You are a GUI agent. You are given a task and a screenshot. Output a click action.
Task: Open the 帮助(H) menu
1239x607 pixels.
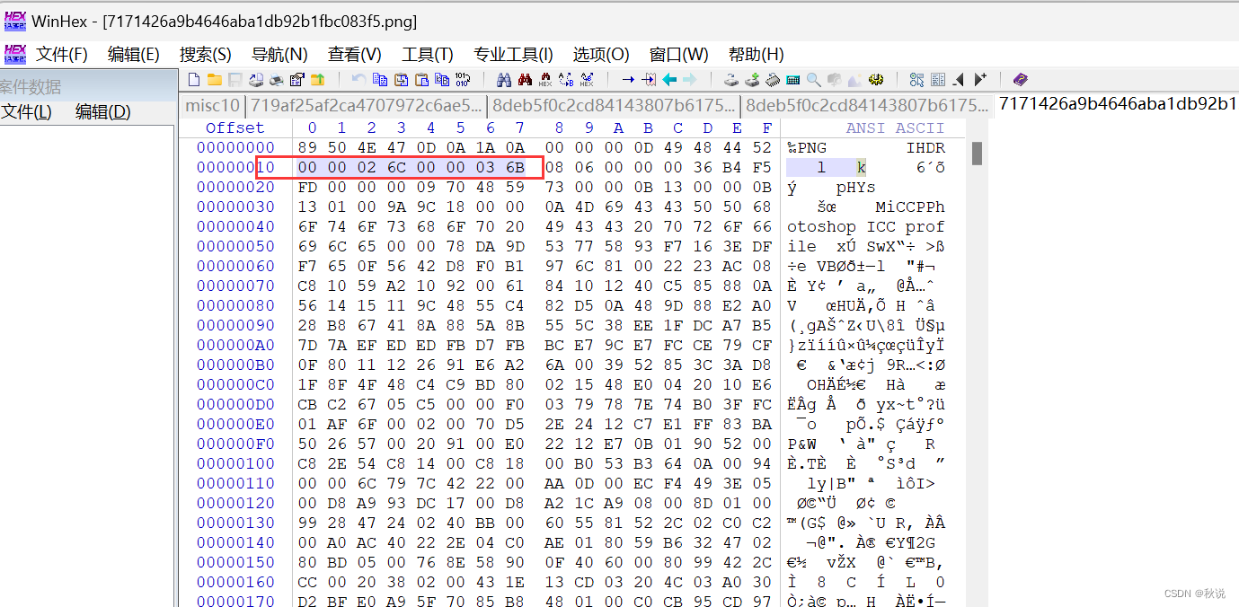756,54
